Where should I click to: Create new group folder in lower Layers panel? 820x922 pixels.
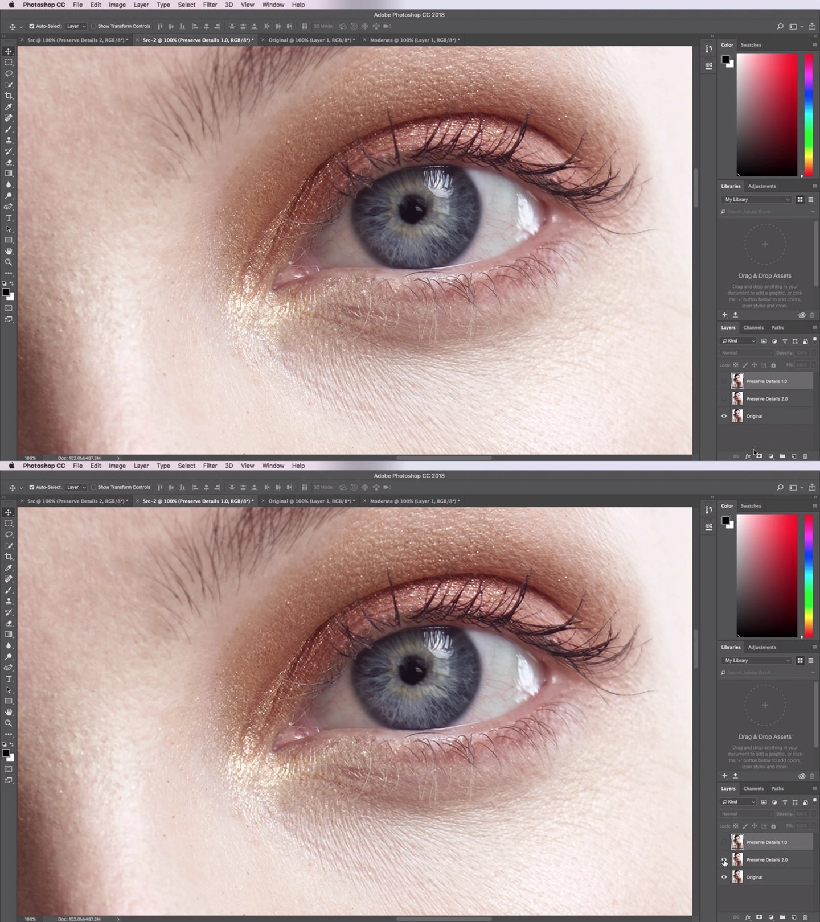pos(782,917)
